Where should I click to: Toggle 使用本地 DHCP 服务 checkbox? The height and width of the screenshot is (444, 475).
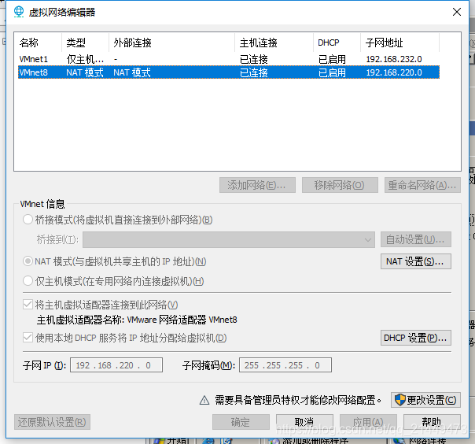tap(28, 338)
